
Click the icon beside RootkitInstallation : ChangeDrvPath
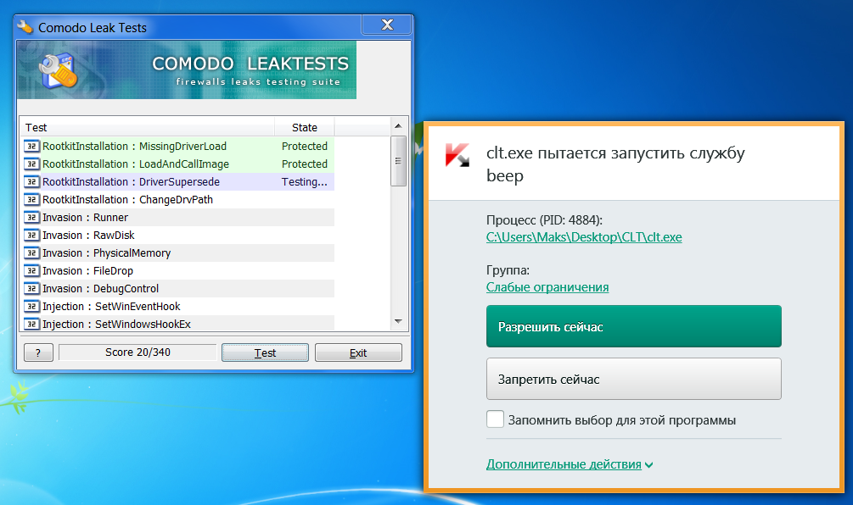[31, 200]
